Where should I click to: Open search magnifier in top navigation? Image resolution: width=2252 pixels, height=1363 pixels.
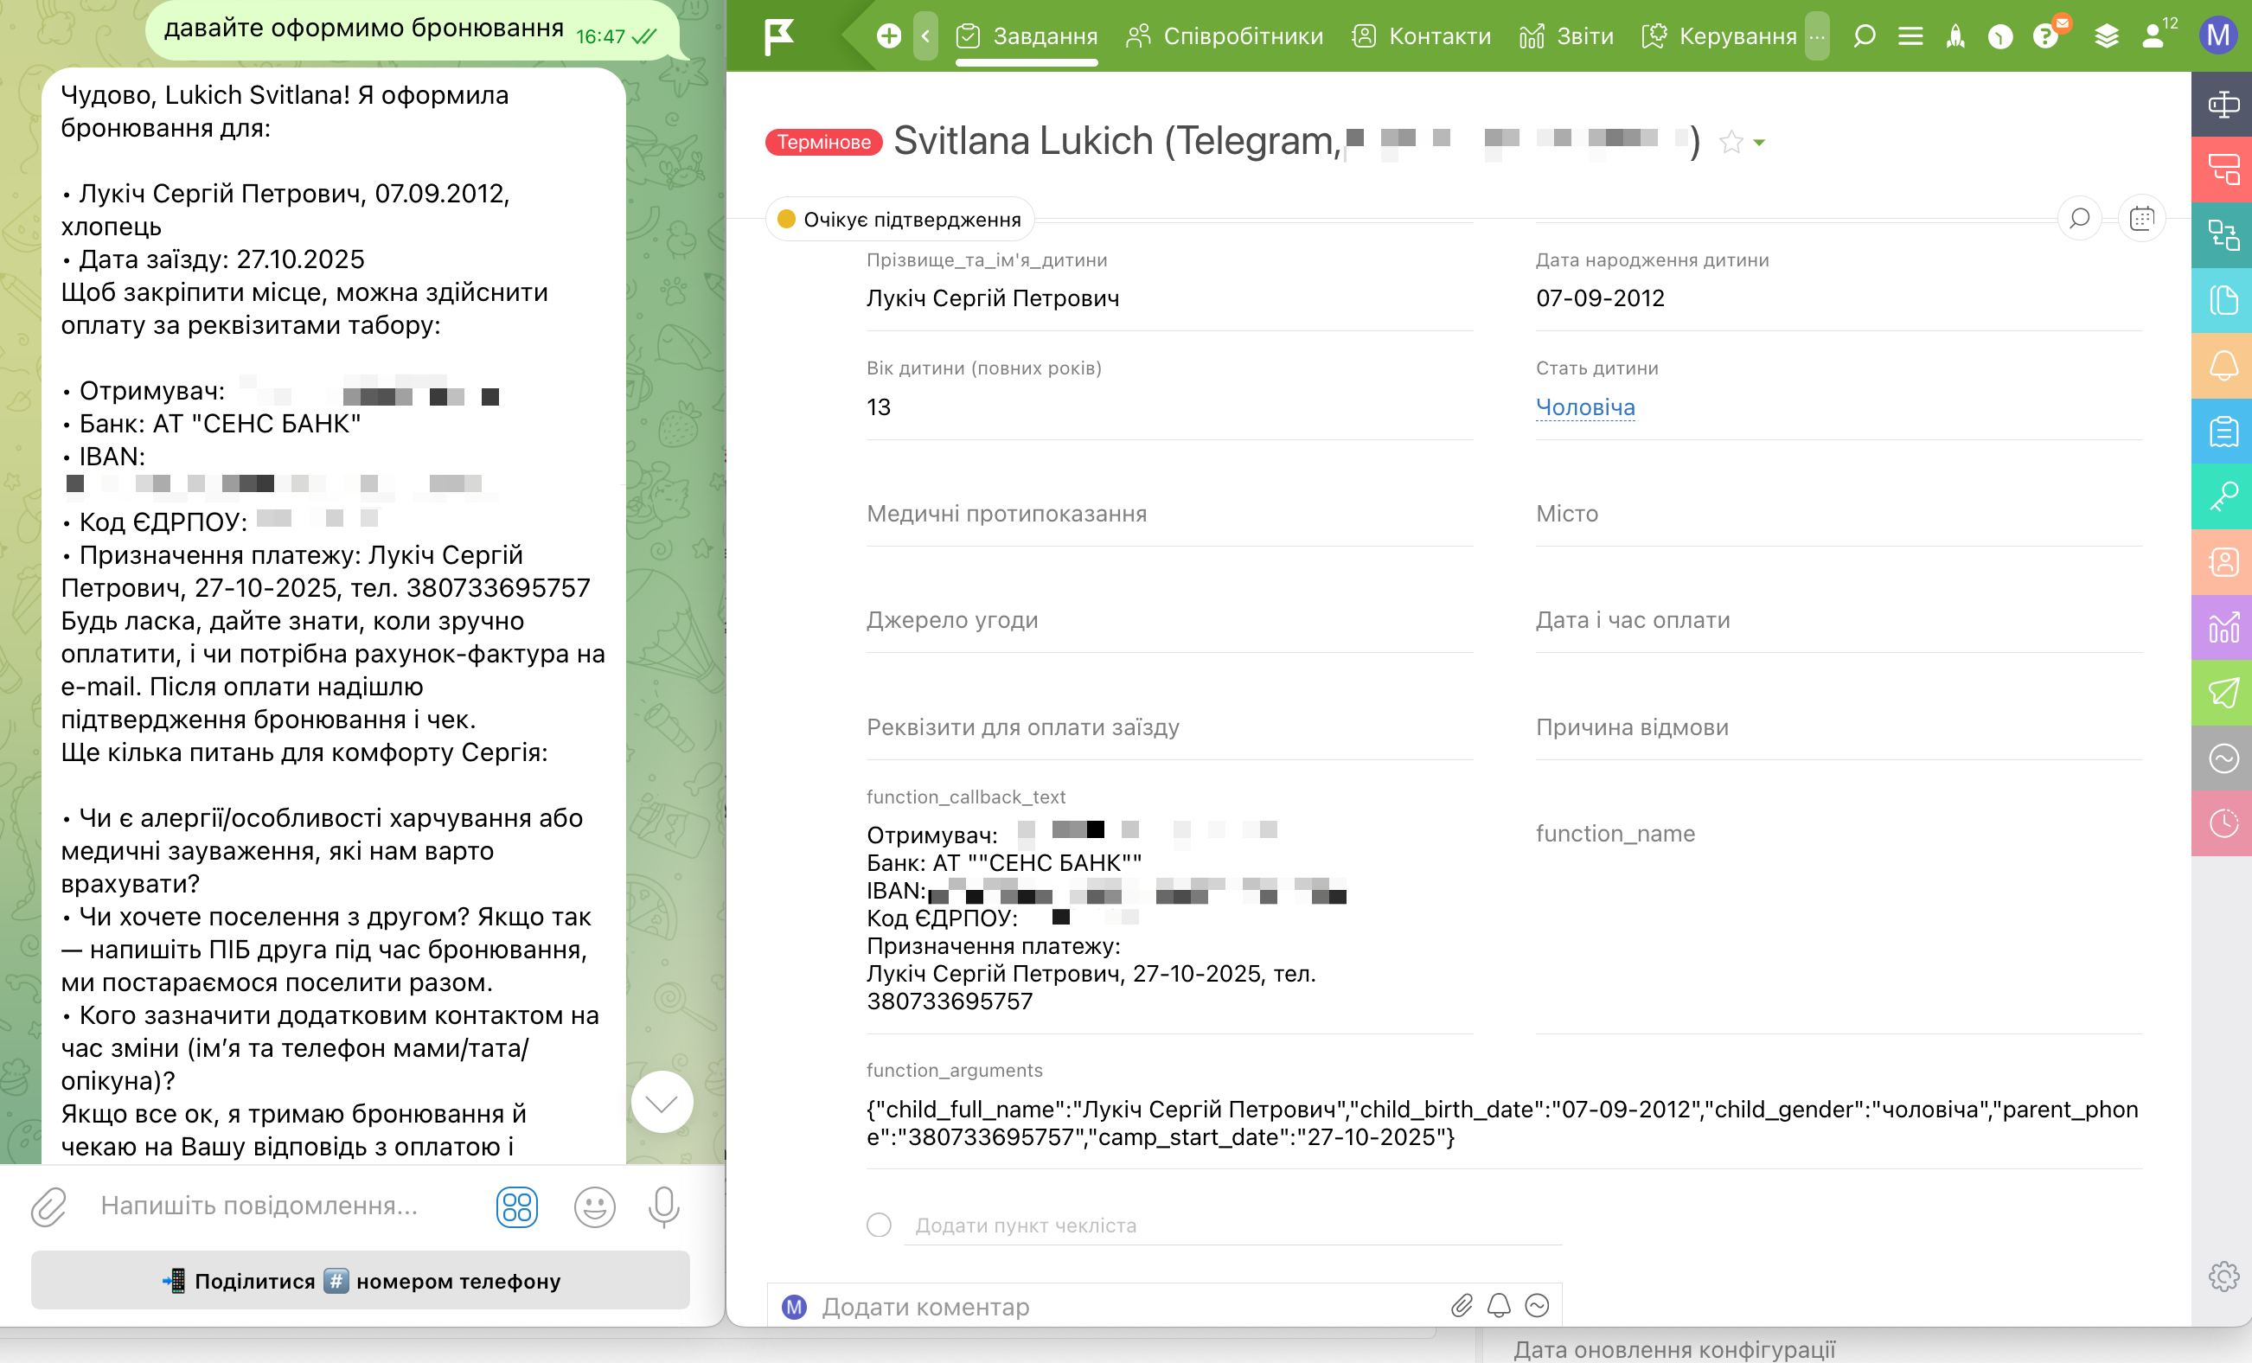click(1864, 35)
